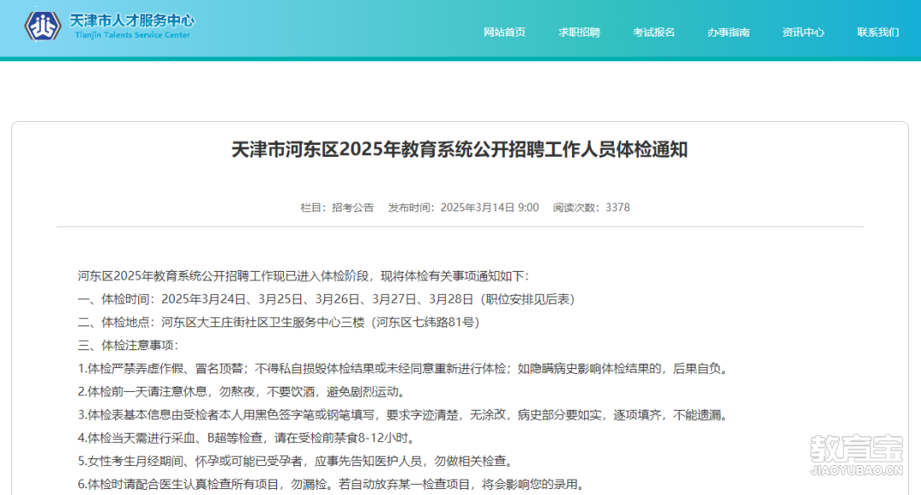Click the line 一、体检时间 with the March dates
The image size is (921, 495).
(326, 299)
